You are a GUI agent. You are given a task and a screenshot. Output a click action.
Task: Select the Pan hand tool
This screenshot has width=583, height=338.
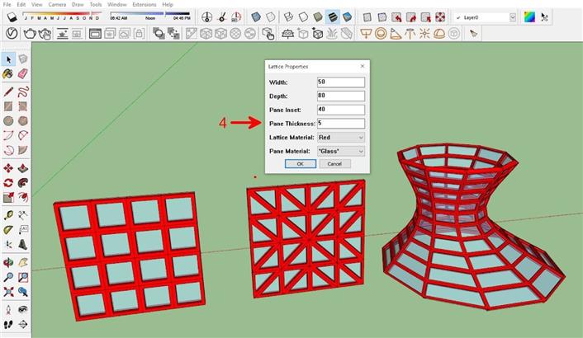coord(23,262)
